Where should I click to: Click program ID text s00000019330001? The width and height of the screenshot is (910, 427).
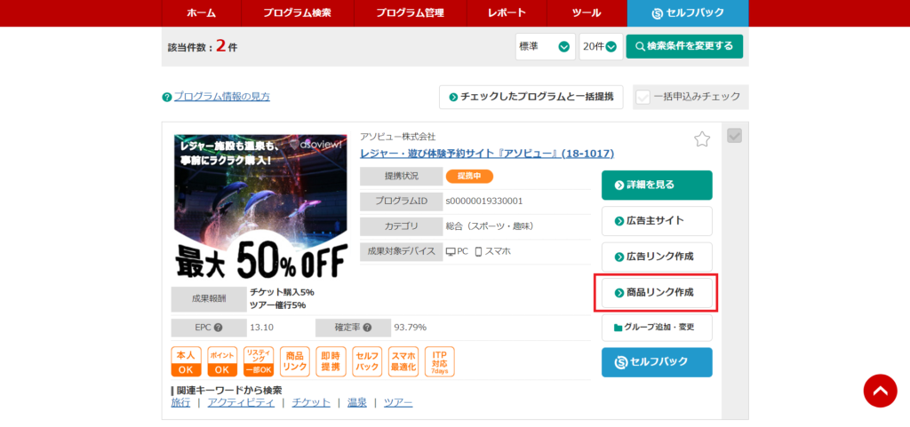pos(484,201)
